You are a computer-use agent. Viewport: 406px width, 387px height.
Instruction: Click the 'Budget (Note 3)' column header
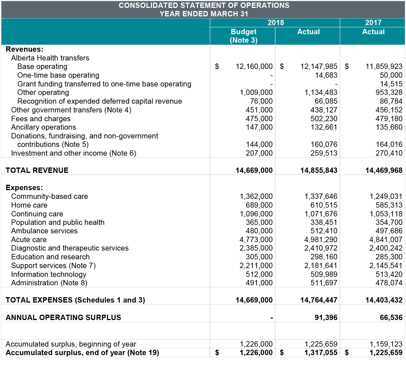pyautogui.click(x=244, y=36)
